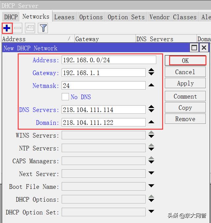Screen dimensions: 211x223
Task: Expand the Boot File Name down arrow
Action: point(151,185)
